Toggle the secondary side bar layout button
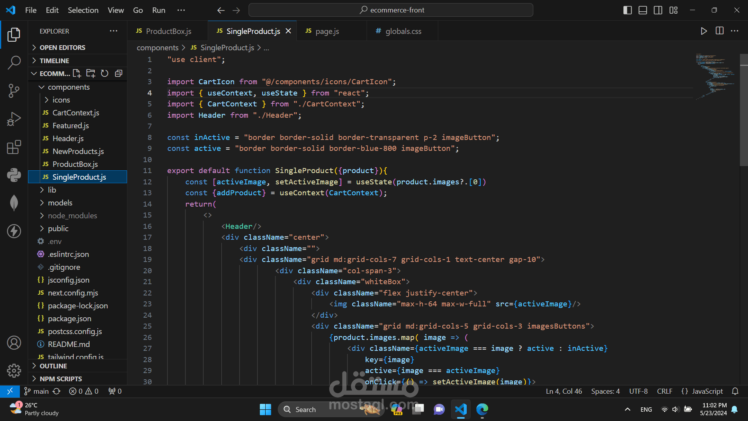 pyautogui.click(x=658, y=10)
